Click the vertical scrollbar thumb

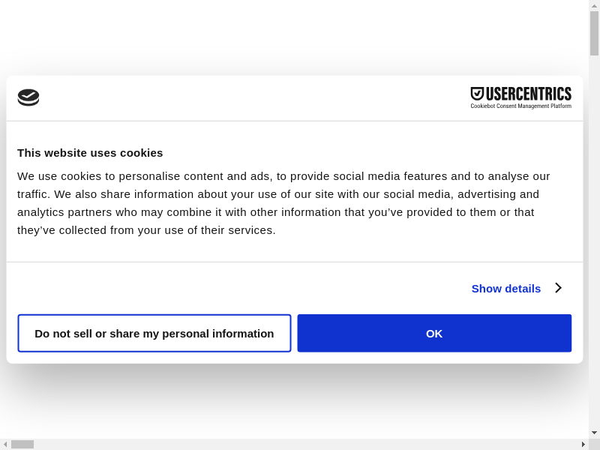pyautogui.click(x=594, y=34)
